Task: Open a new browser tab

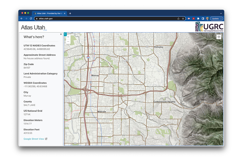Action: [x=70, y=13]
